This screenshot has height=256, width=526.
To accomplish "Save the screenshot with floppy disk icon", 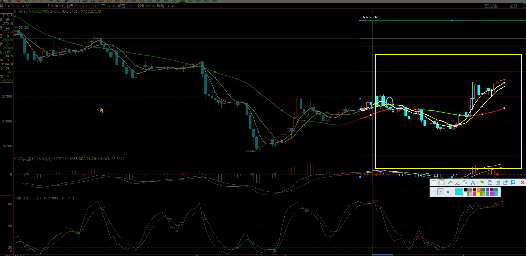I will (x=490, y=182).
